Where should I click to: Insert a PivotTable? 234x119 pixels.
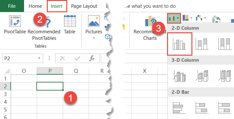(x=15, y=25)
